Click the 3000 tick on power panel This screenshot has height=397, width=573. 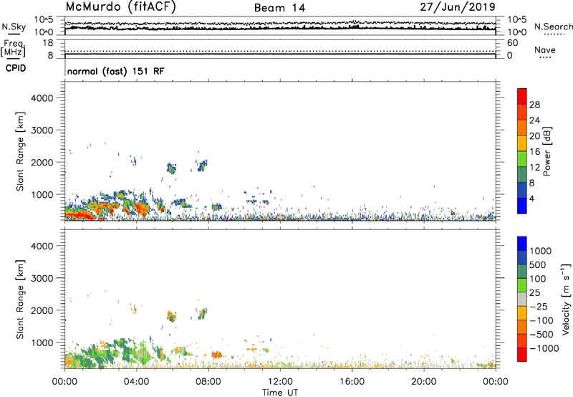point(42,130)
